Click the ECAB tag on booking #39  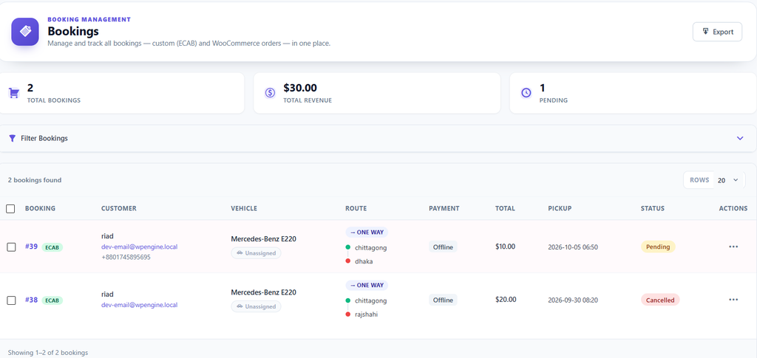(x=52, y=247)
